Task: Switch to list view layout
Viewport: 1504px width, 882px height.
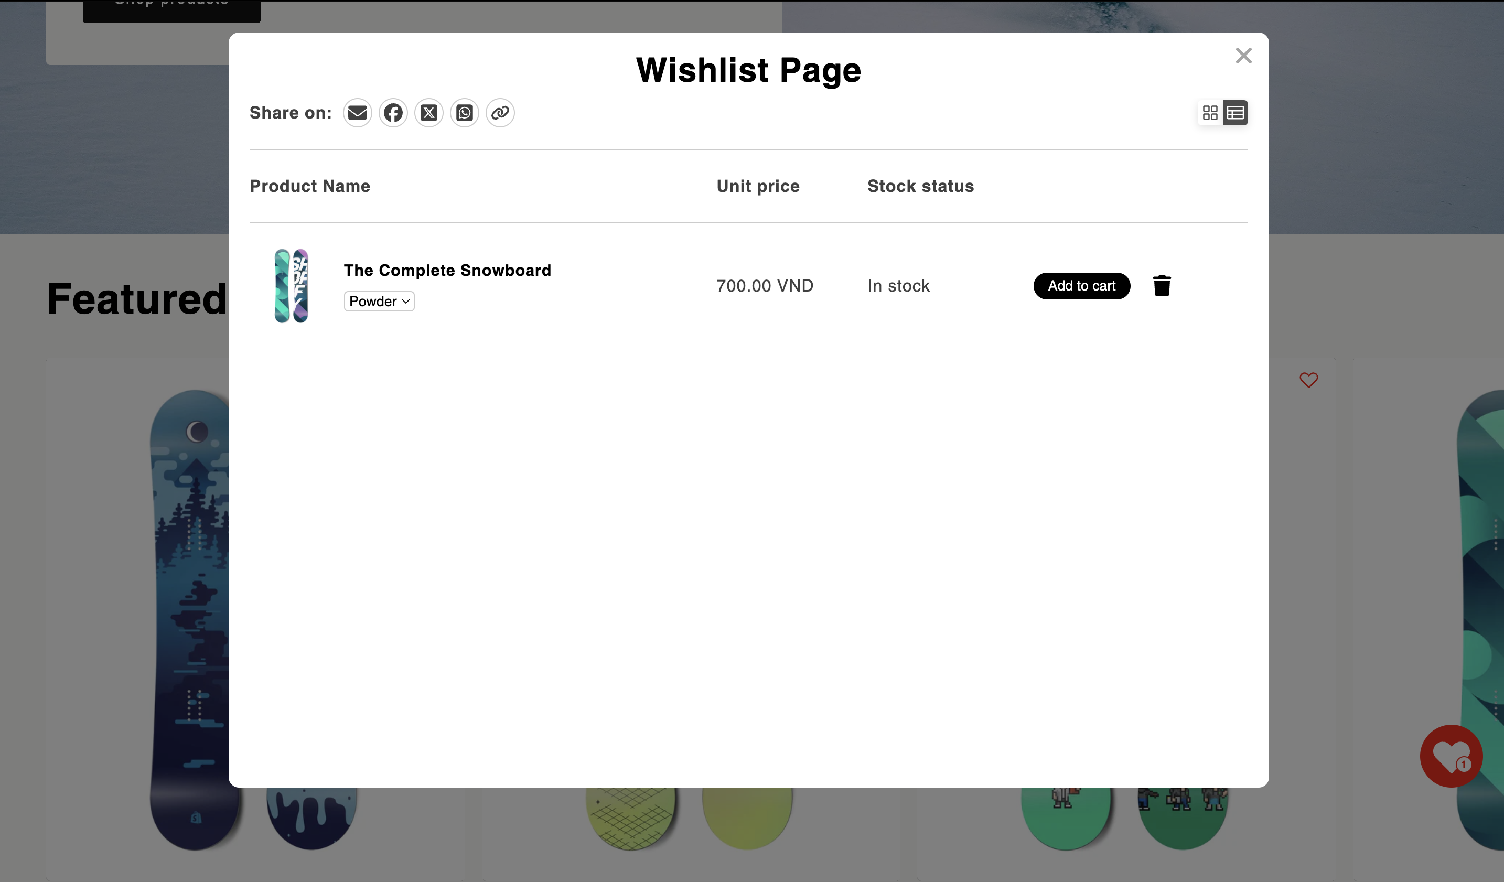Action: [x=1234, y=112]
